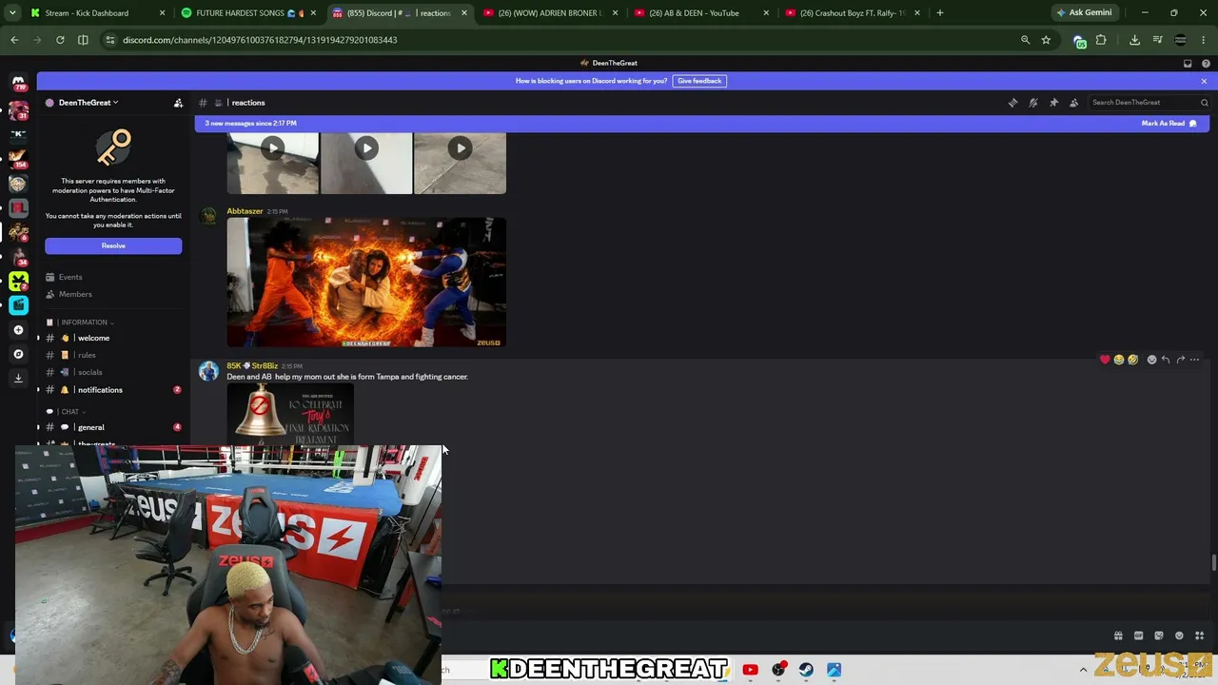The height and width of the screenshot is (685, 1218).
Task: Open the notifications channel
Action: [112, 390]
